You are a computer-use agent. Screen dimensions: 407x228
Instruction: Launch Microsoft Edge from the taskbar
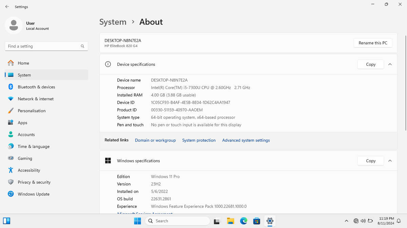pyautogui.click(x=244, y=221)
